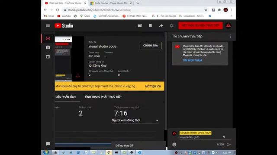Click MỞ TIỆN ÍCH on yellow banner
Screen dimensions: 277x155
click(x=153, y=86)
